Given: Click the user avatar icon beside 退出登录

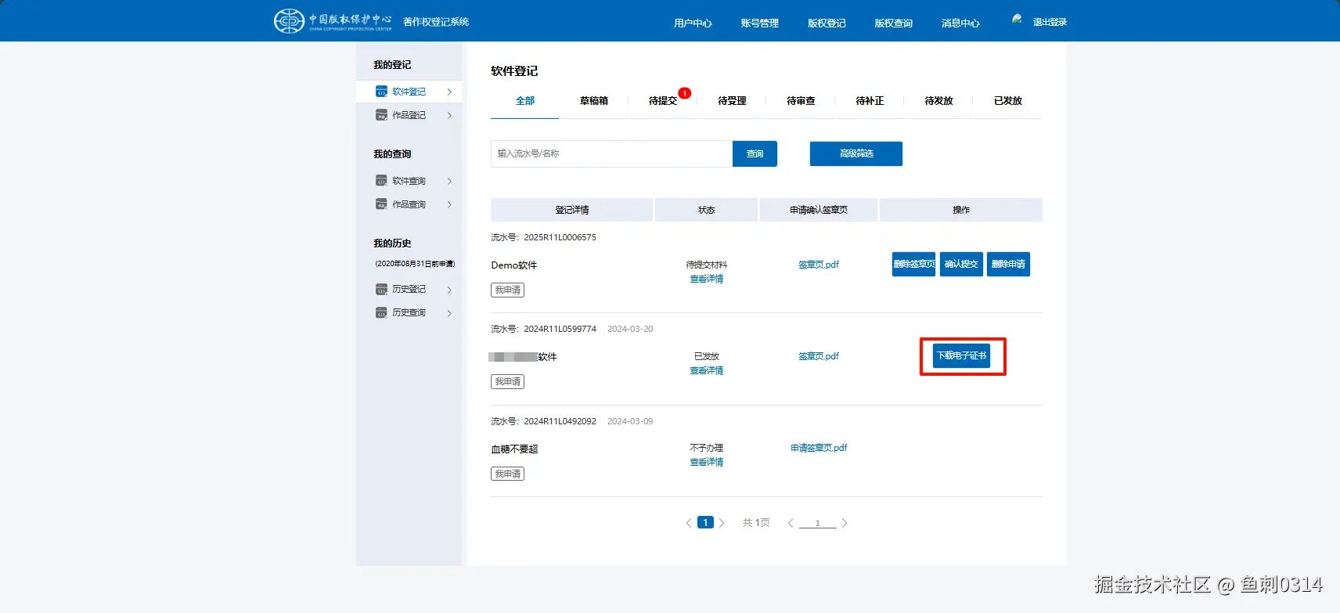Looking at the screenshot, I should coord(1017,20).
